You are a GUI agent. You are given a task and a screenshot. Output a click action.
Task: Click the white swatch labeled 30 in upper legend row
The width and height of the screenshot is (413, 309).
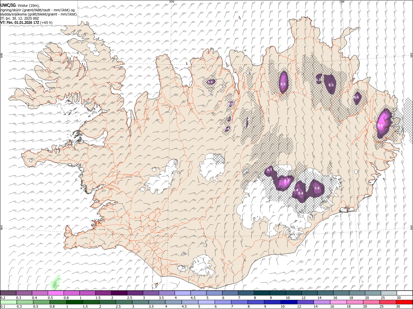click(x=404, y=293)
